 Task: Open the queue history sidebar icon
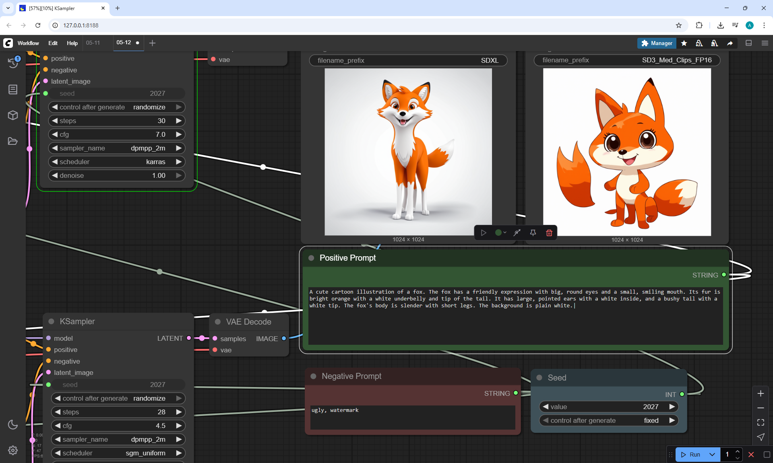(13, 62)
